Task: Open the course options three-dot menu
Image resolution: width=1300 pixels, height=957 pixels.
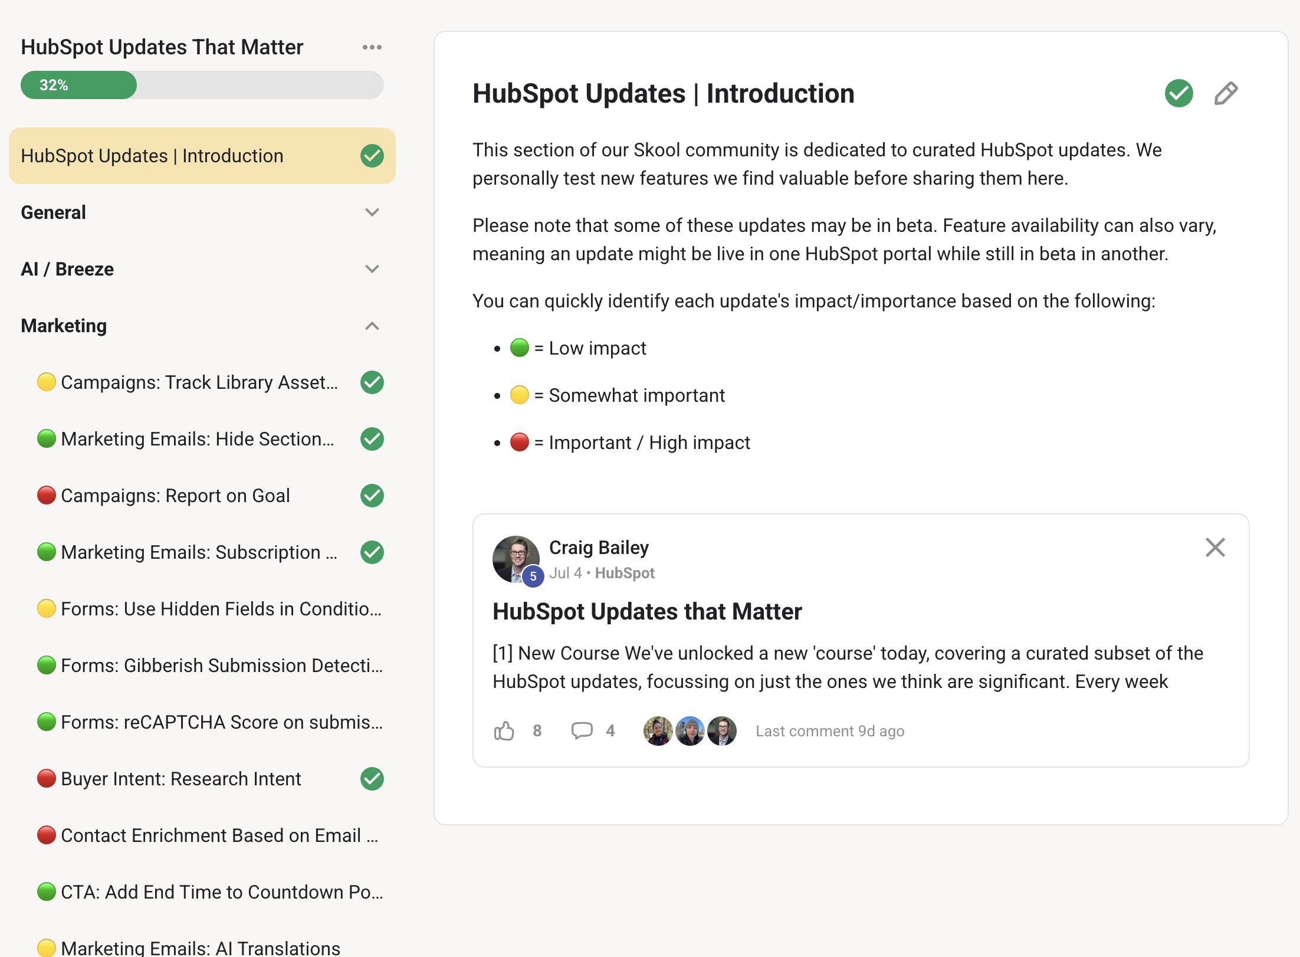Action: (x=372, y=47)
